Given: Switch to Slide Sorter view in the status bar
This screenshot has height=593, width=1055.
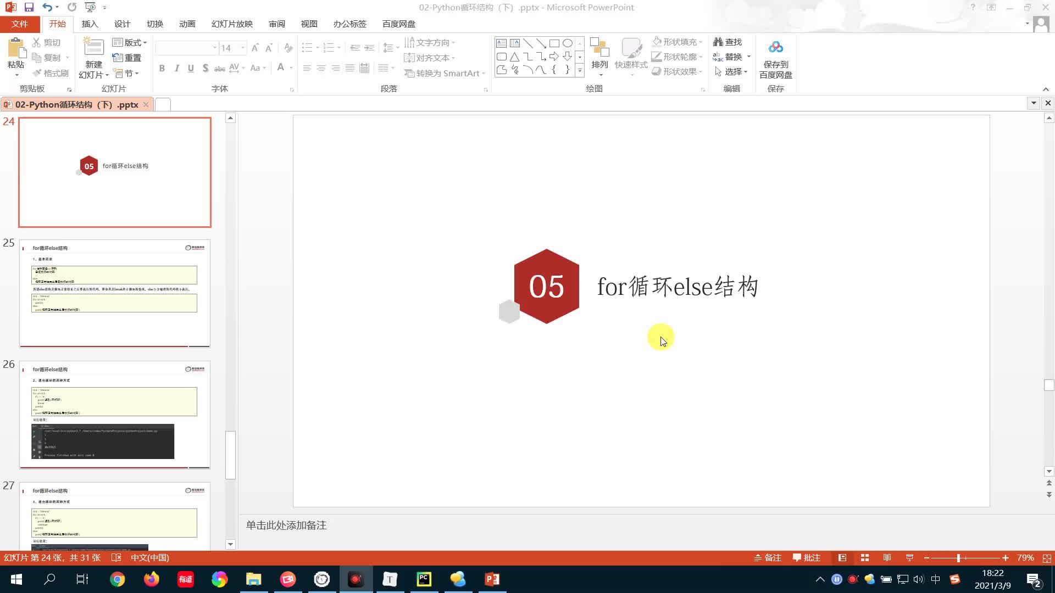Looking at the screenshot, I should pyautogui.click(x=865, y=558).
